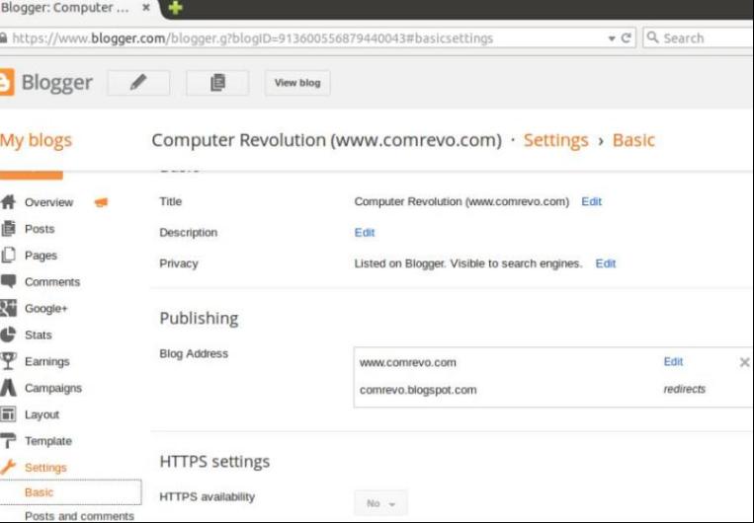
Task: Click the Campaigns sidebar icon
Action: coord(8,388)
